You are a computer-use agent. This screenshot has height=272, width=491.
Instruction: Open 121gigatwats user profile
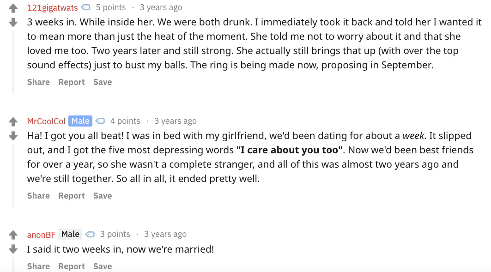coord(52,7)
